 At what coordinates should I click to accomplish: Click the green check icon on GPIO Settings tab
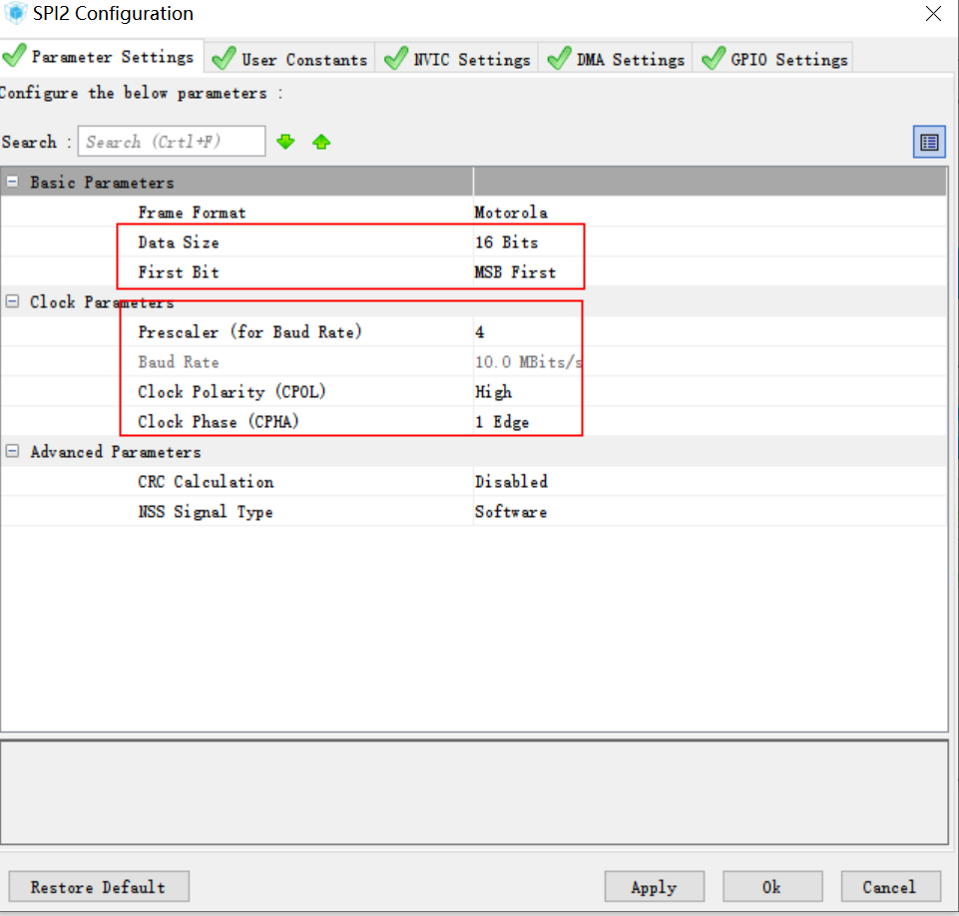coord(713,58)
